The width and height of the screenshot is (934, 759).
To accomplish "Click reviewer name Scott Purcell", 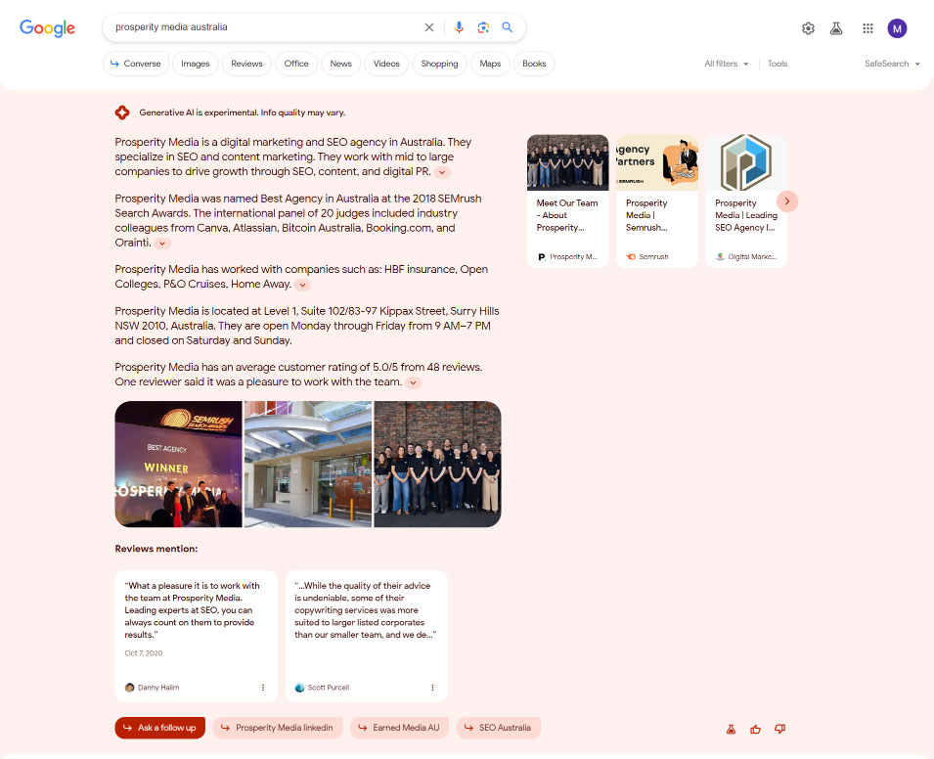I will 329,688.
